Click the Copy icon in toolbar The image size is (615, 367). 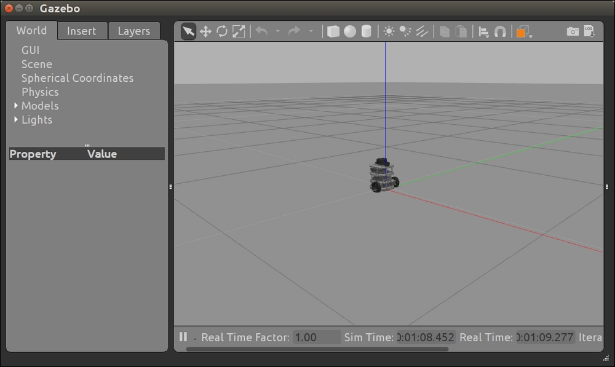coord(445,31)
